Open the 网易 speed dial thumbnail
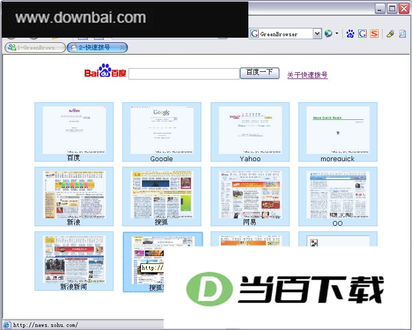412x330 pixels. [250, 197]
